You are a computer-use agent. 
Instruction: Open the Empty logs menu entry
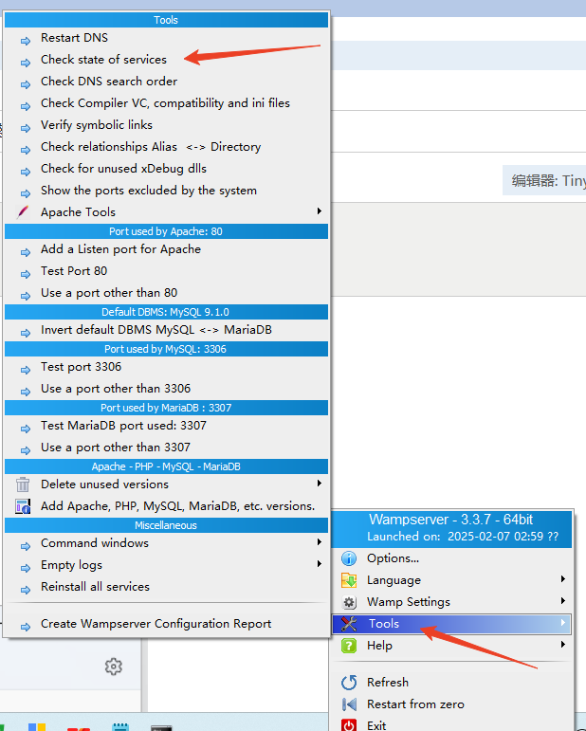pyautogui.click(x=167, y=565)
